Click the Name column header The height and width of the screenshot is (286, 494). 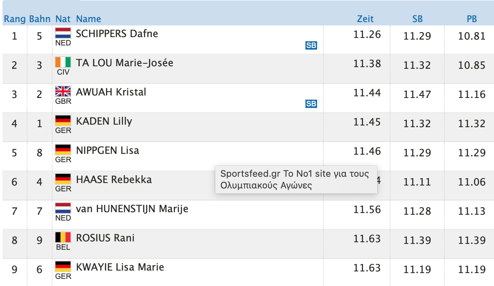click(88, 19)
